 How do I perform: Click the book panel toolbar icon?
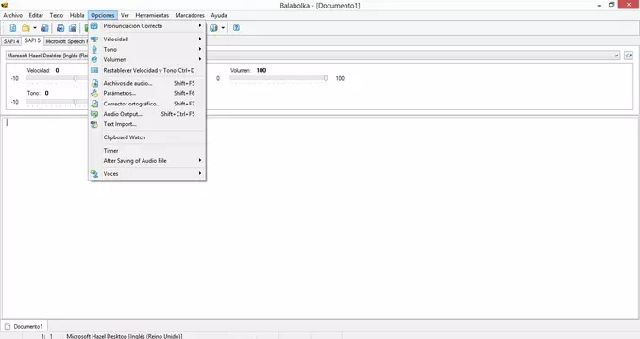point(213,28)
